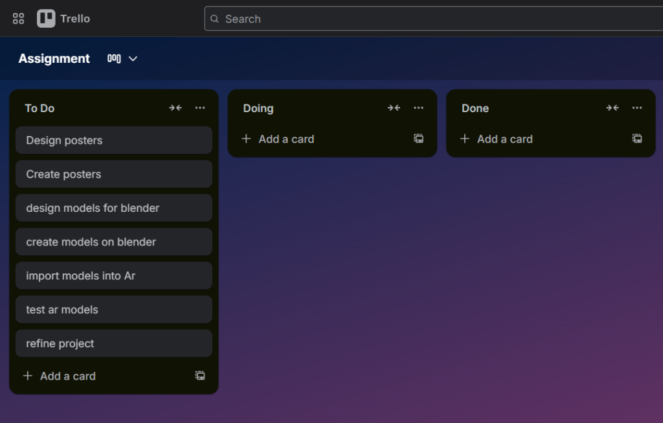Create card from template in To Do

(200, 376)
